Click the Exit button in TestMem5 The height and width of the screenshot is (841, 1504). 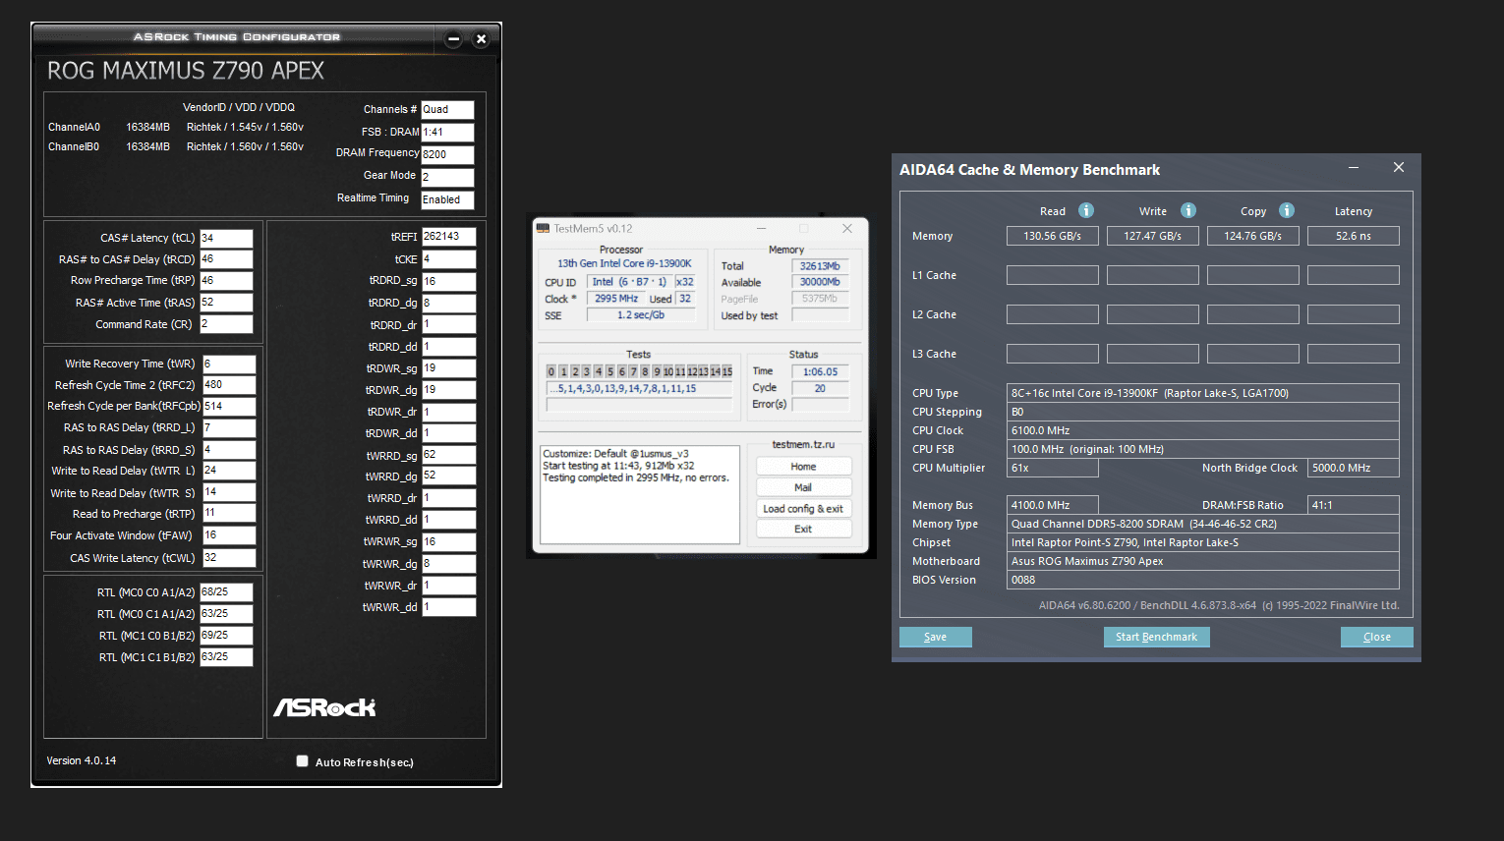(x=803, y=529)
